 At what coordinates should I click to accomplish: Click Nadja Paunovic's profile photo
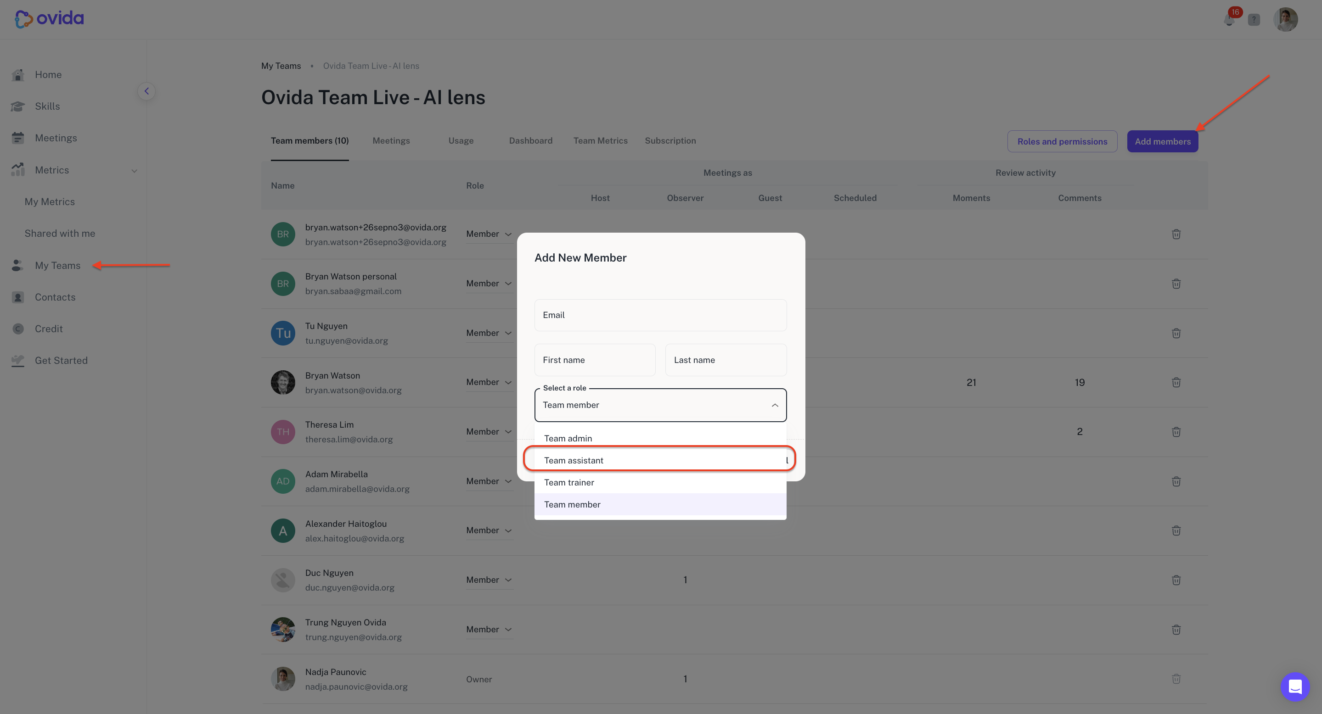click(283, 679)
